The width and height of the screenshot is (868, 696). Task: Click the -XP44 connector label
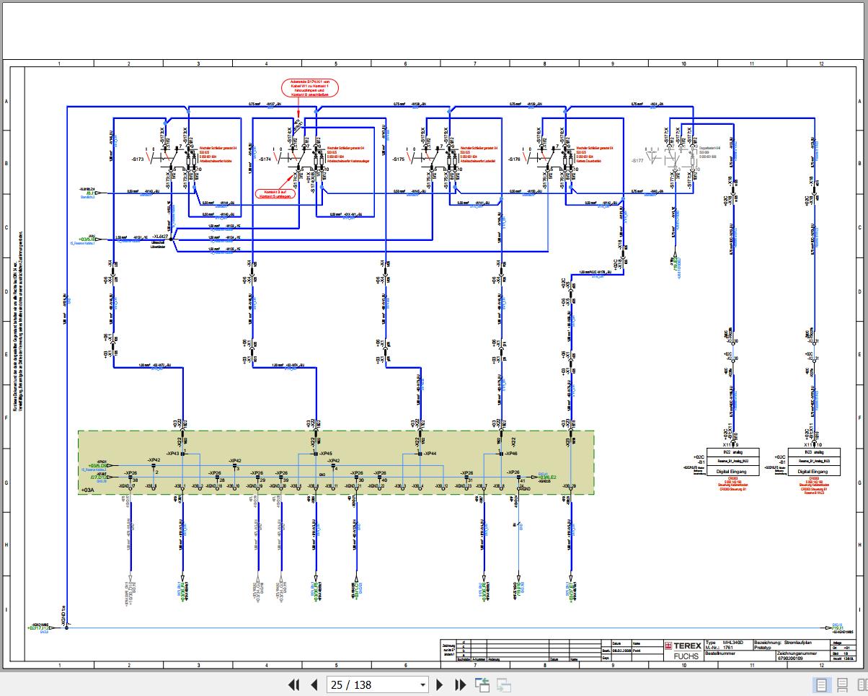click(430, 453)
